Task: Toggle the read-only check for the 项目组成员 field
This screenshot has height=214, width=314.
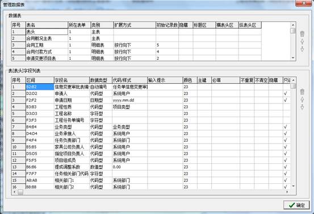Action: [x=286, y=160]
